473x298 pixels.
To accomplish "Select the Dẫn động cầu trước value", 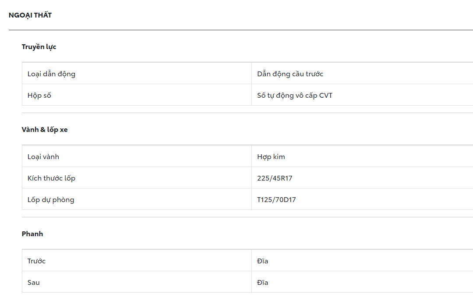I will pyautogui.click(x=290, y=74).
